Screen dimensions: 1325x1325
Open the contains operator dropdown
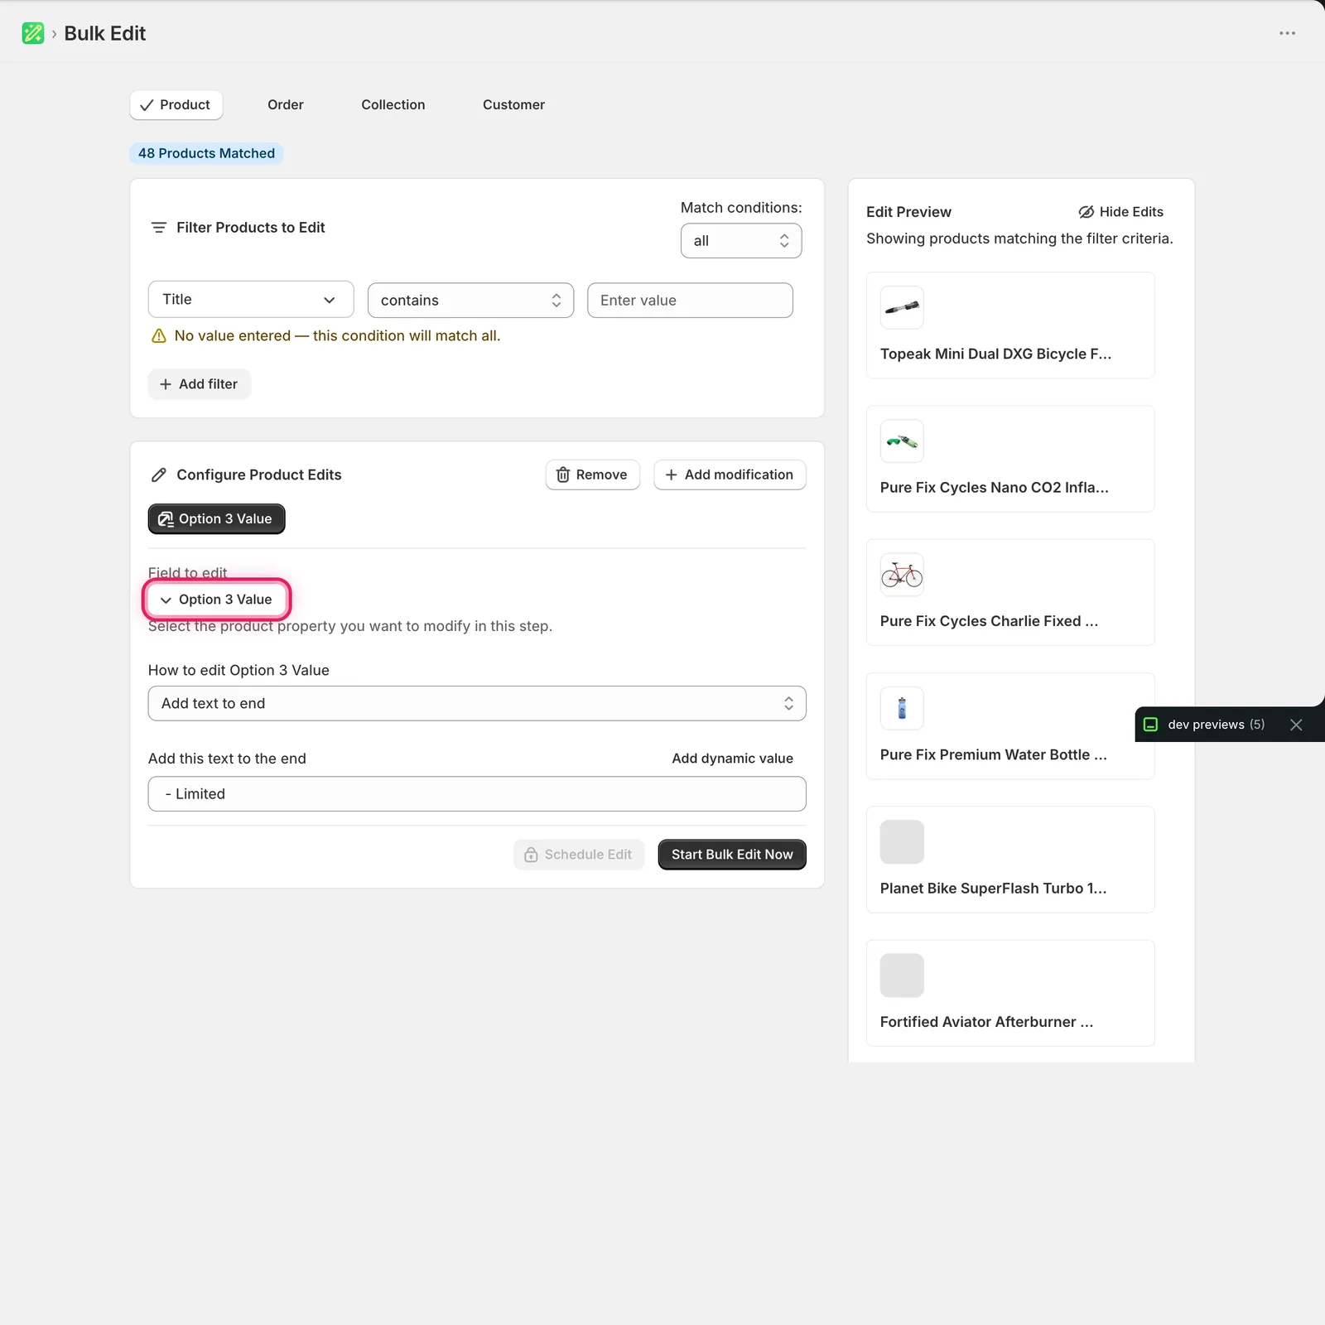470,301
